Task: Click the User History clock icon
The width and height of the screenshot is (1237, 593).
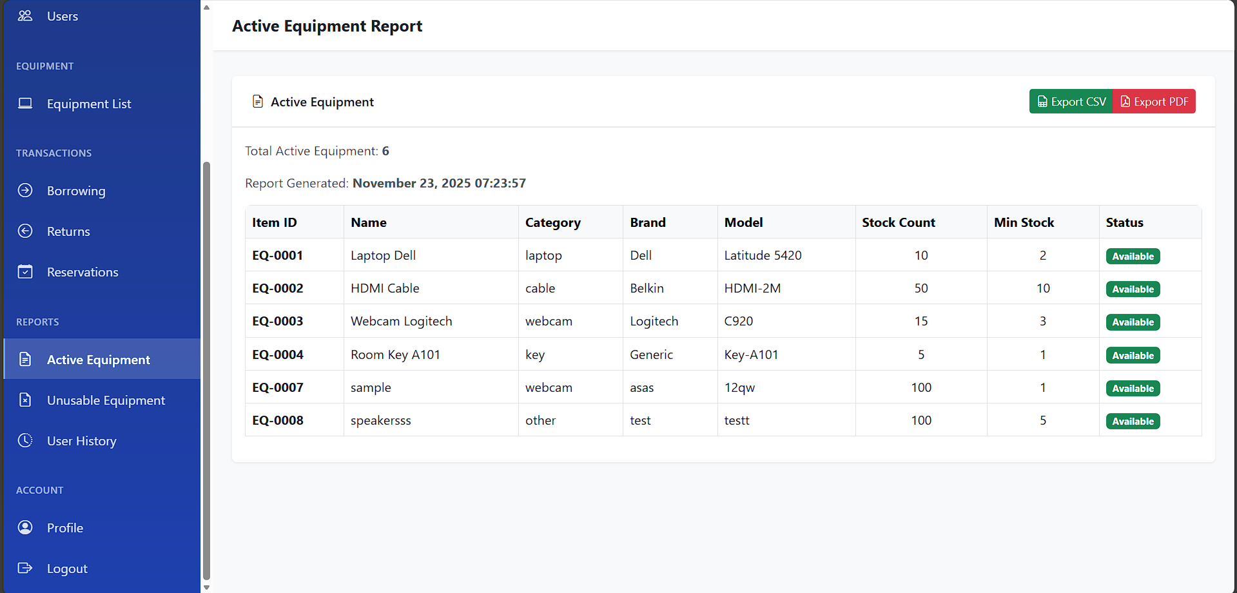Action: tap(25, 441)
